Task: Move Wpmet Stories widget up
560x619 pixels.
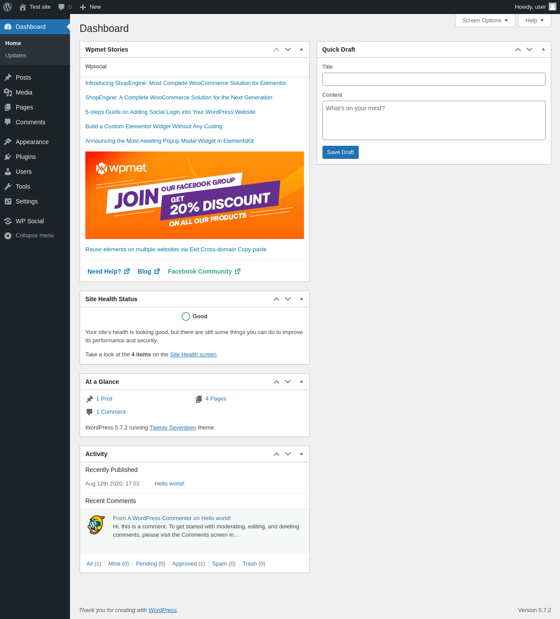Action: pos(276,49)
